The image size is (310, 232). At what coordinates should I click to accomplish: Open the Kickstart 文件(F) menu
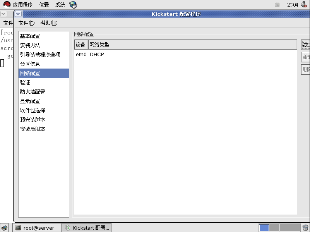26,23
